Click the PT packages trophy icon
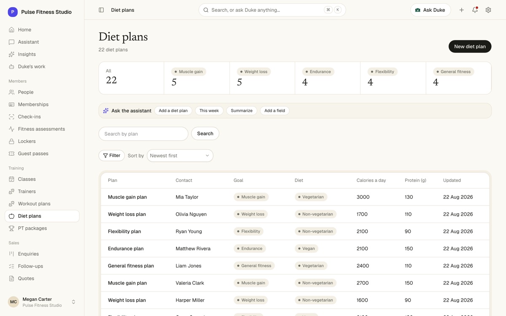 [x=11, y=228]
